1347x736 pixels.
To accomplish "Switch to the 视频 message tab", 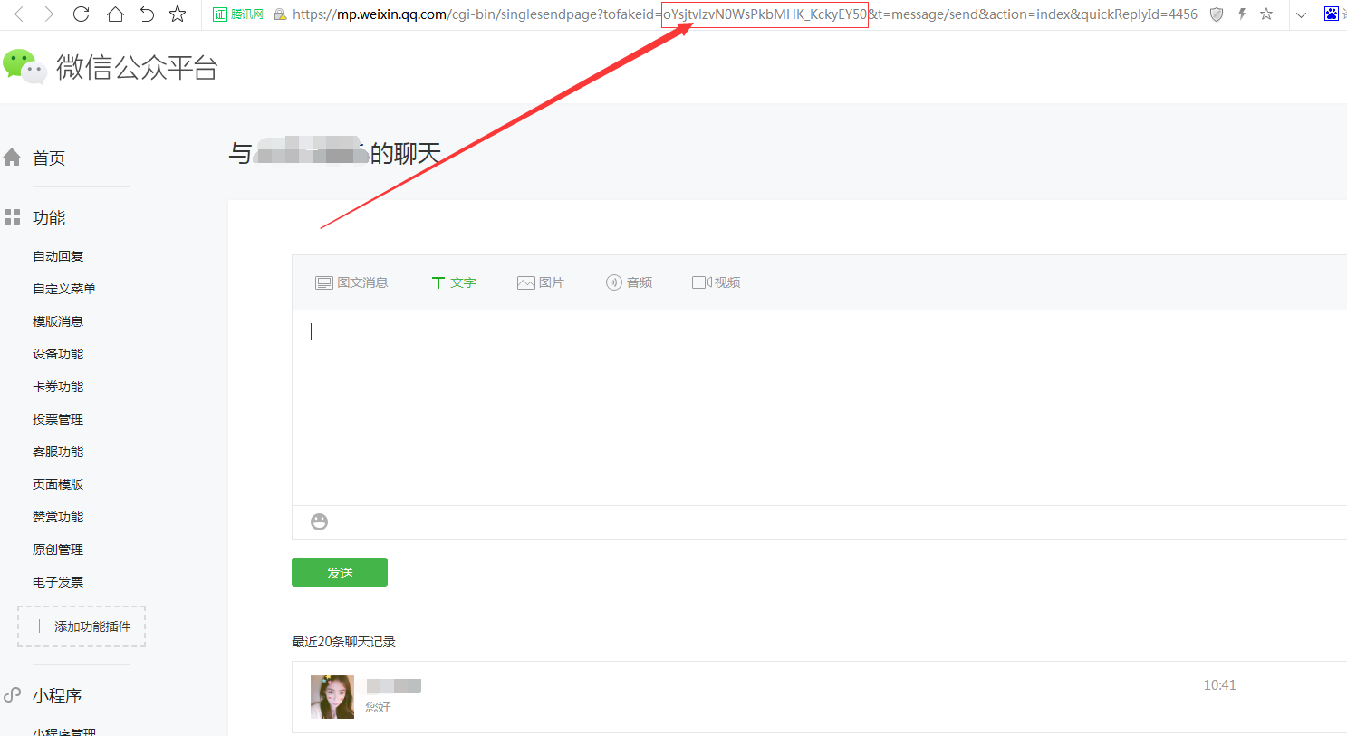I will pos(717,282).
